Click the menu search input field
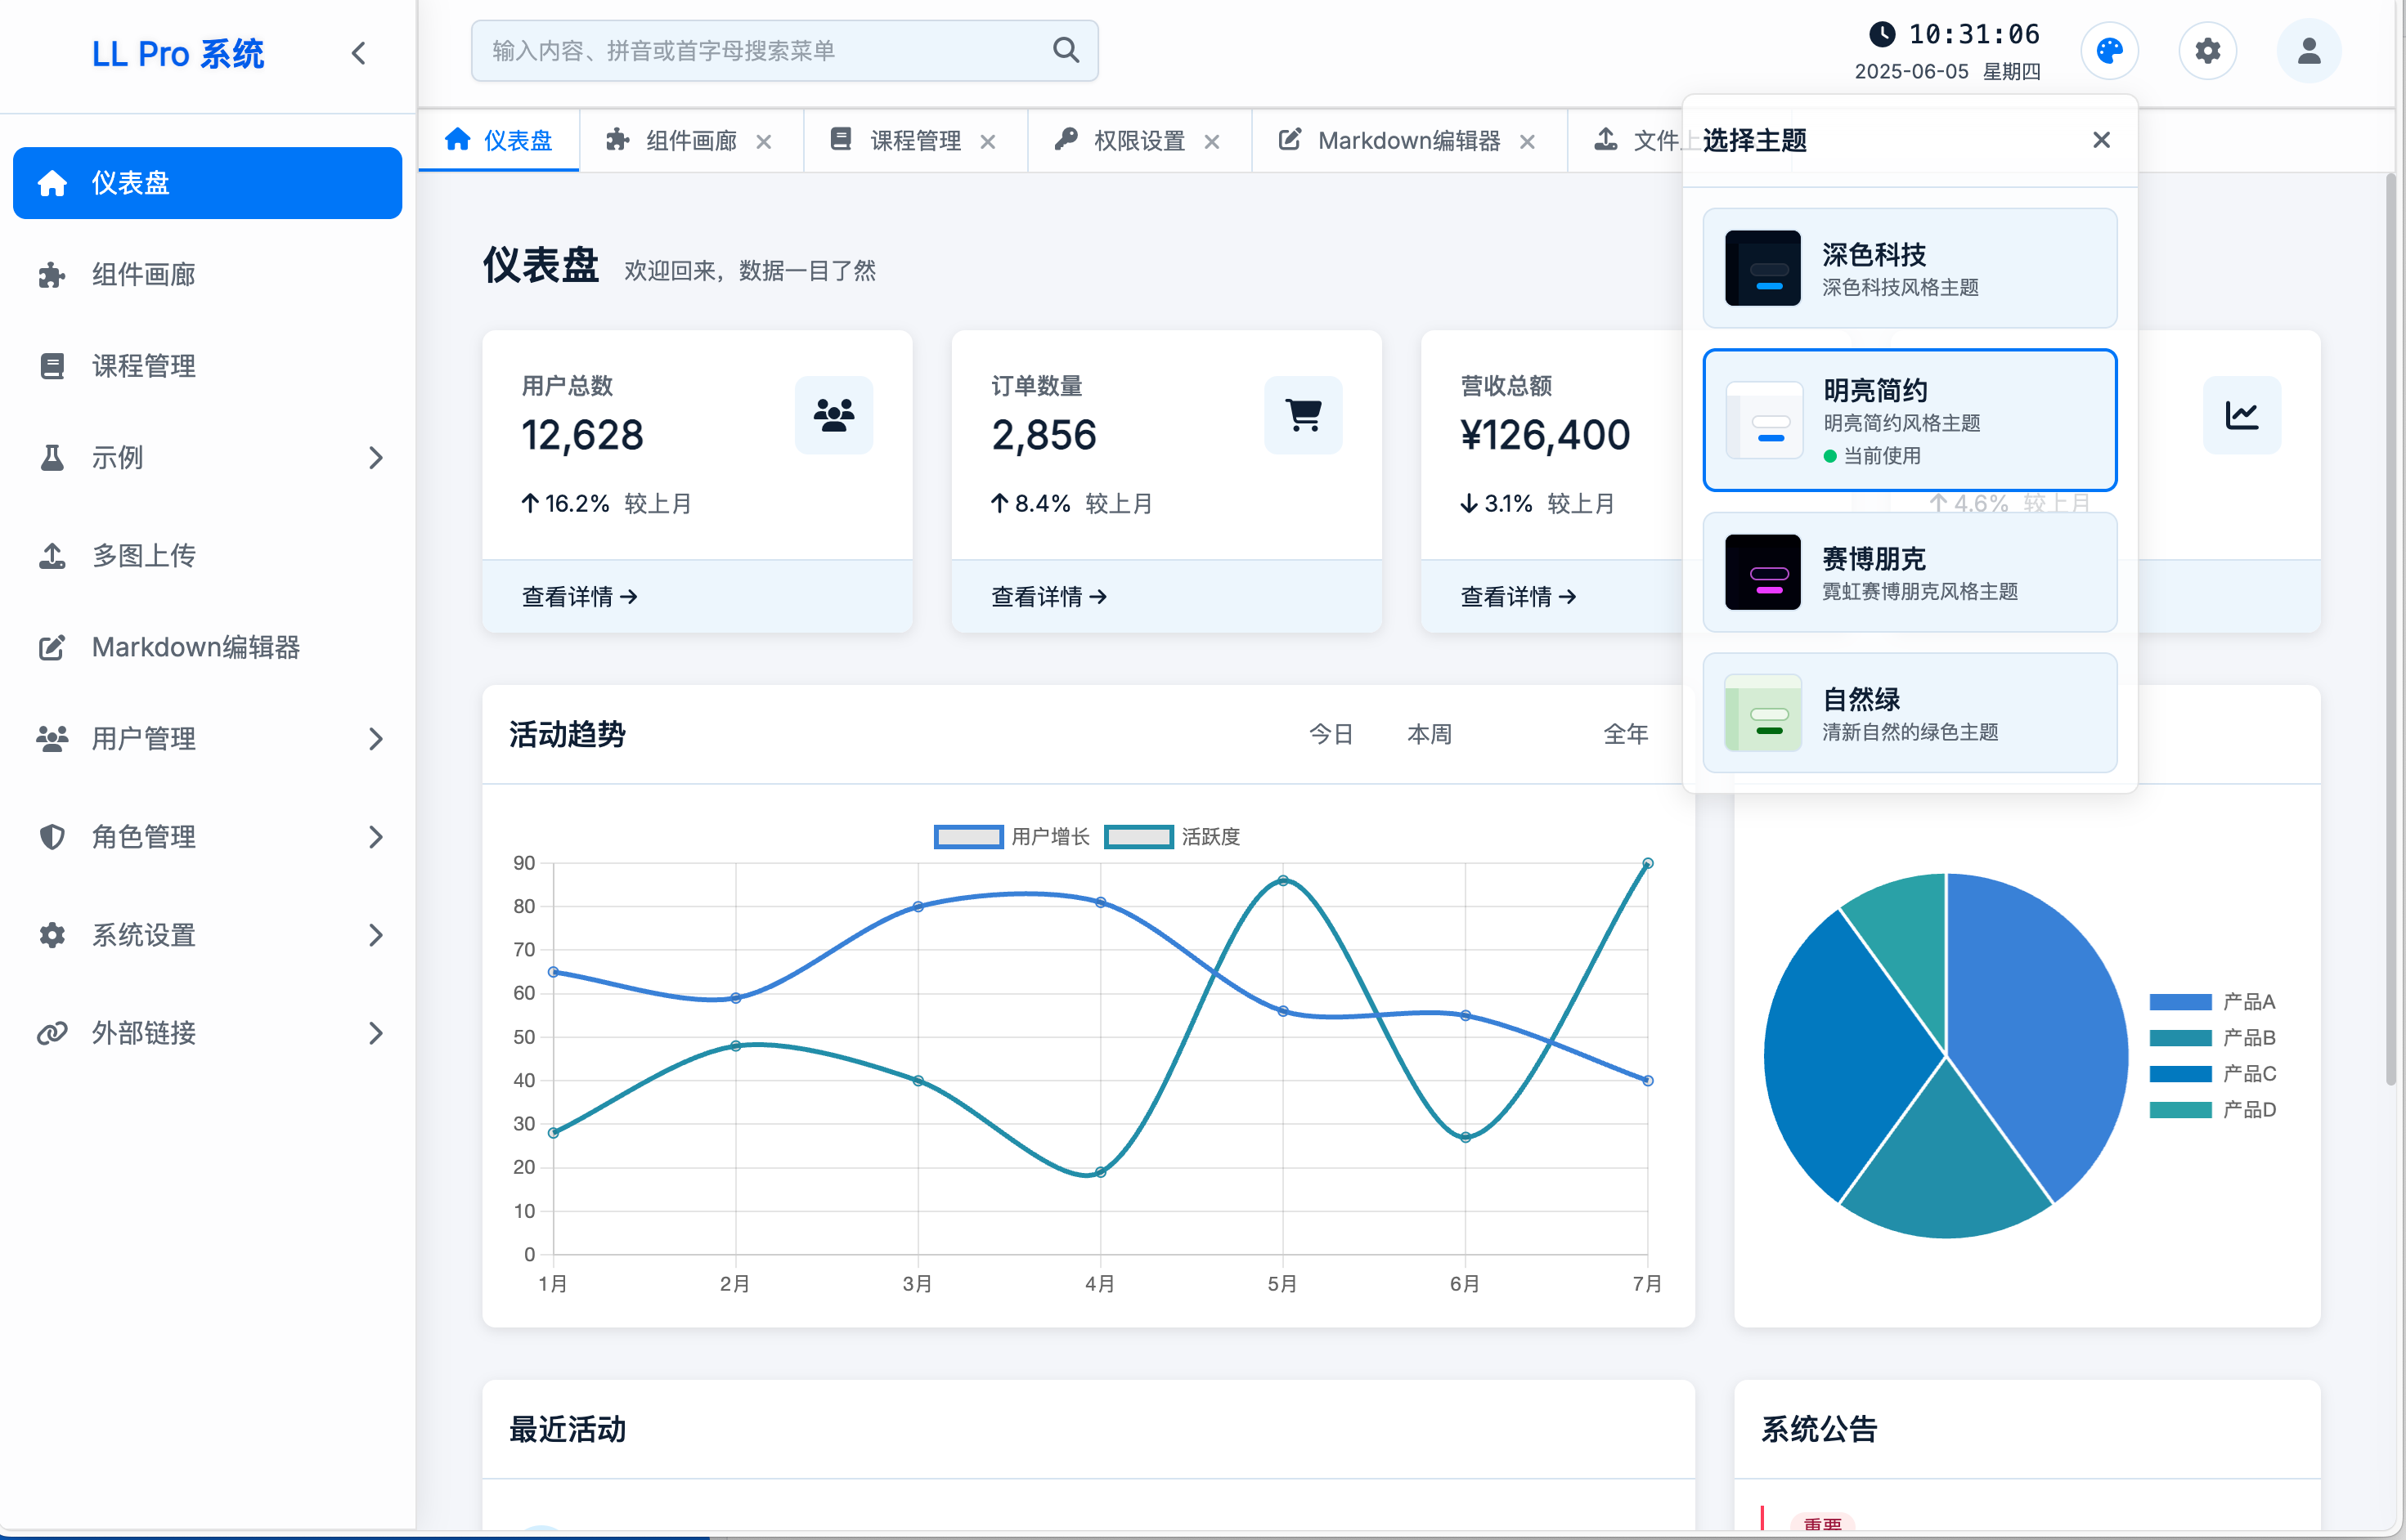Viewport: 2406px width, 1540px height. pos(761,51)
